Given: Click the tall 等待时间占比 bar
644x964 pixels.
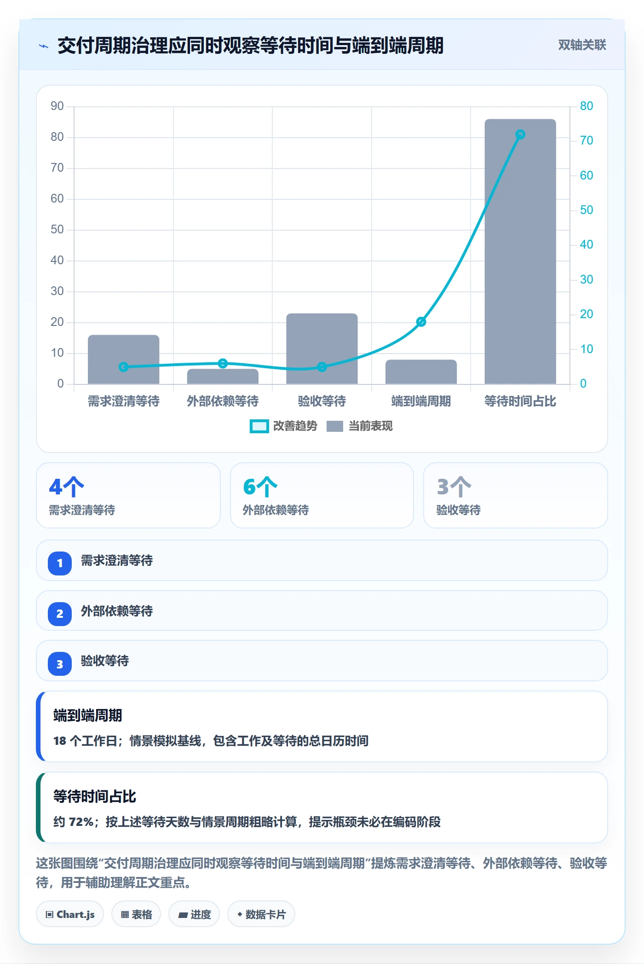Looking at the screenshot, I should tap(520, 251).
